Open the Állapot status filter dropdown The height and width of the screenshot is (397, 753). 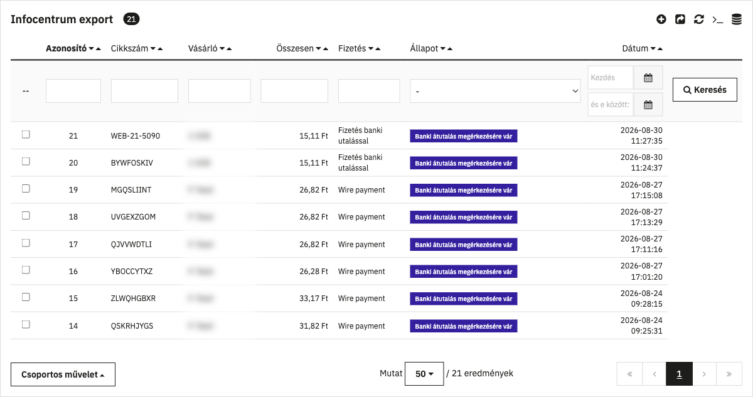pyautogui.click(x=496, y=91)
